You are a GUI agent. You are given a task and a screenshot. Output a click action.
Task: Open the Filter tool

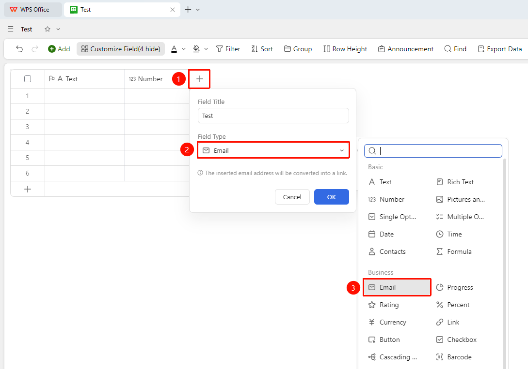pyautogui.click(x=228, y=49)
